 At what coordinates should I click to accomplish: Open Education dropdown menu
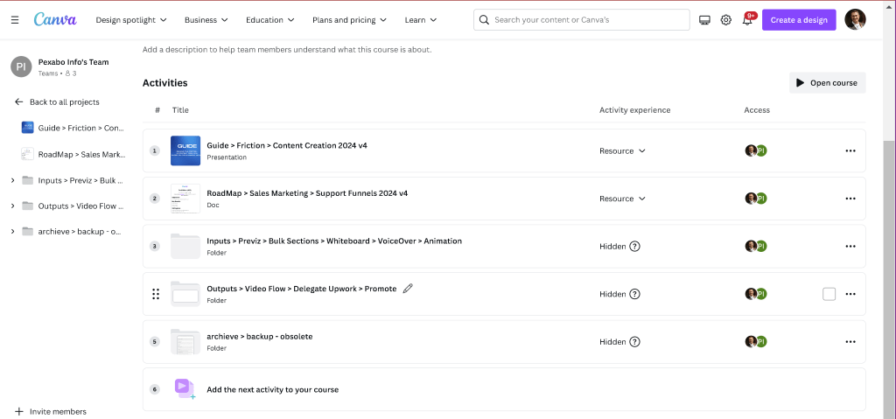point(270,20)
